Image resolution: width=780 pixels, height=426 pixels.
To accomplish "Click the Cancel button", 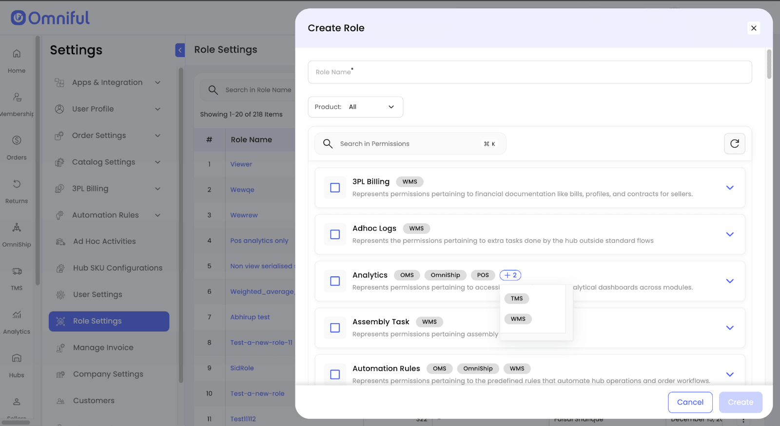I will click(690, 402).
